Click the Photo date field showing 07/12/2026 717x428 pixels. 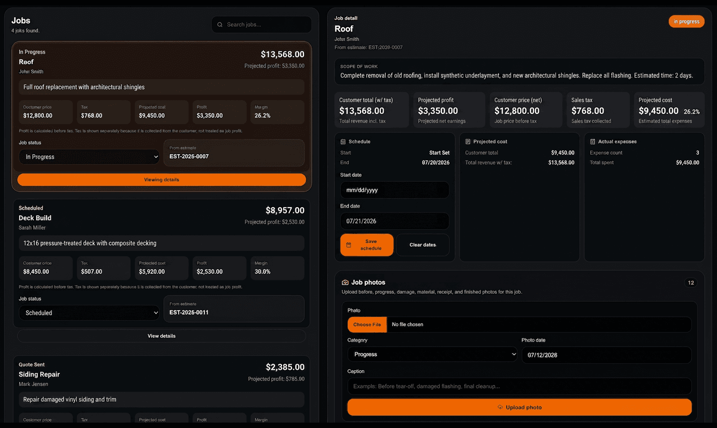[x=607, y=355]
